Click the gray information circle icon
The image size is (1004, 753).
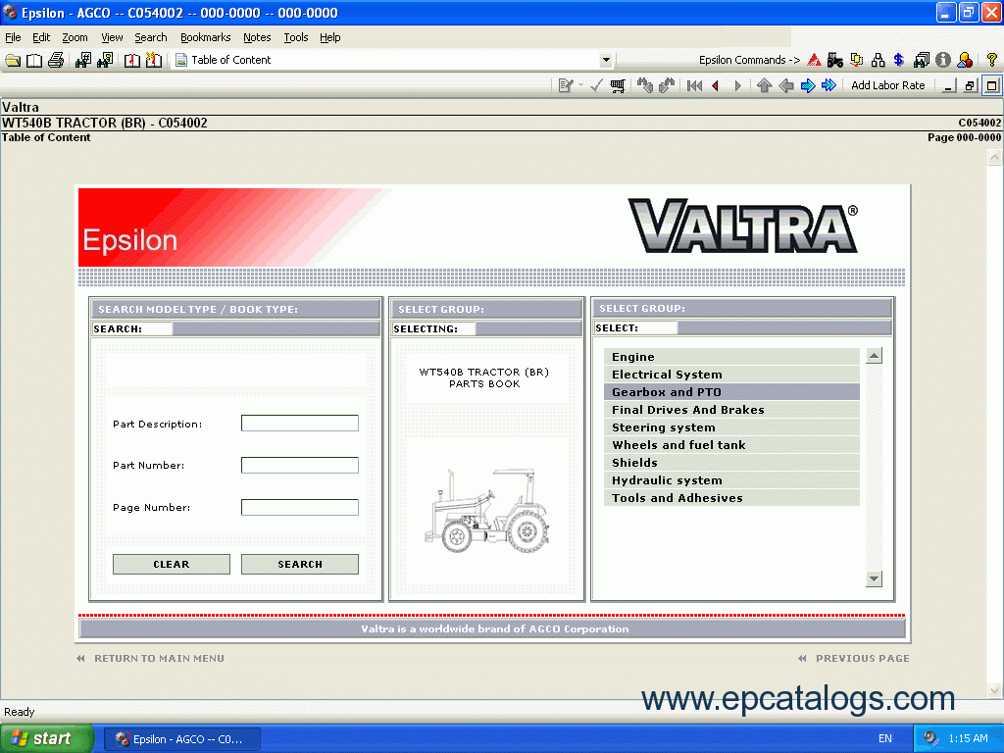(942, 60)
